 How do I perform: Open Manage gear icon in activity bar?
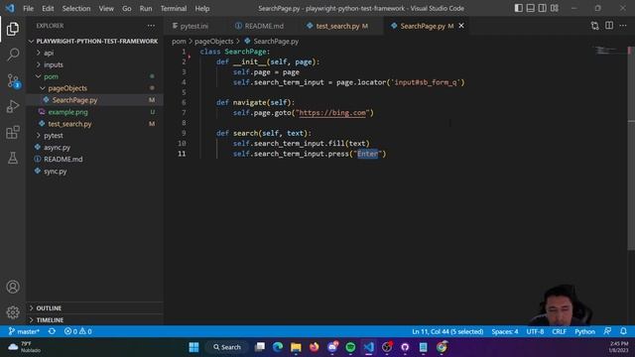[x=13, y=312]
